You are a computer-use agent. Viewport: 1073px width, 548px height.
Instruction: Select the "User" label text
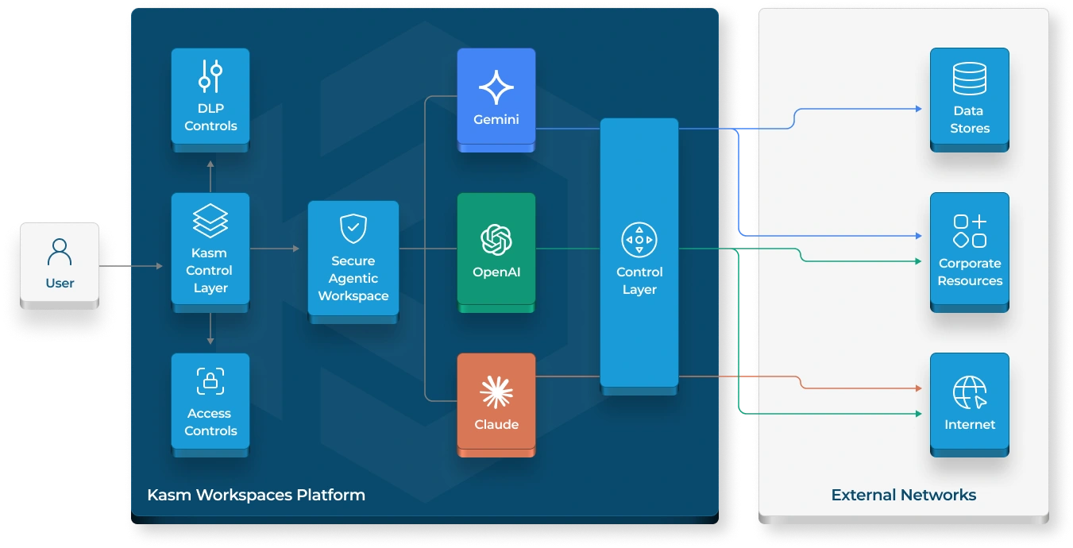[x=60, y=284]
